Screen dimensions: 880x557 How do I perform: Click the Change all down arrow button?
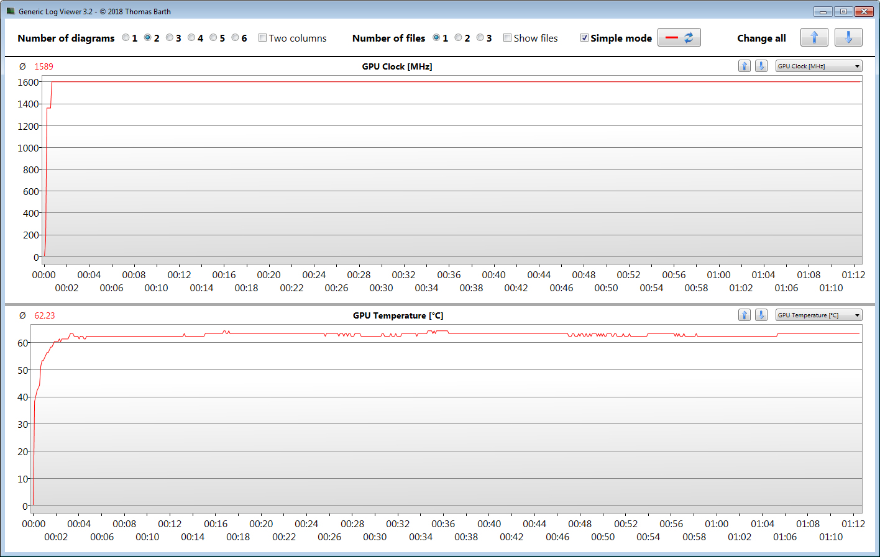pyautogui.click(x=848, y=38)
